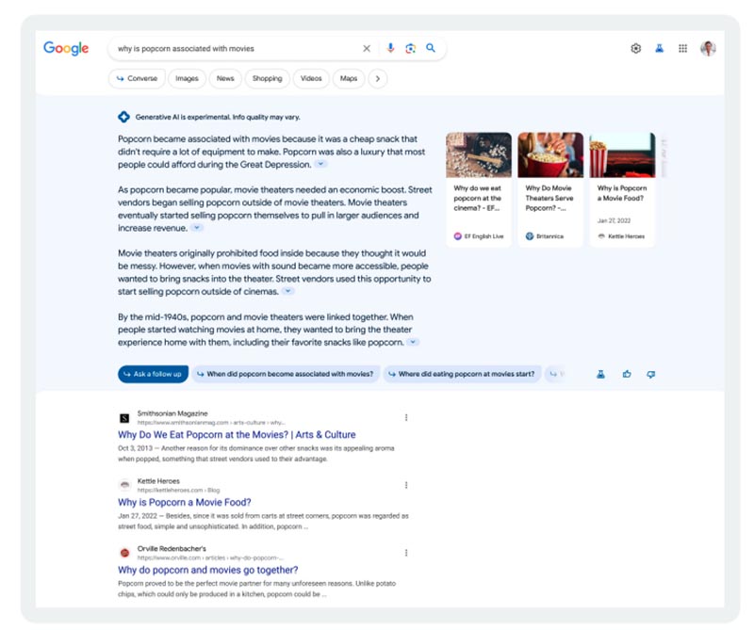754x630 pixels.
Task: Open Search Labs flask icon in header
Action: pyautogui.click(x=660, y=49)
